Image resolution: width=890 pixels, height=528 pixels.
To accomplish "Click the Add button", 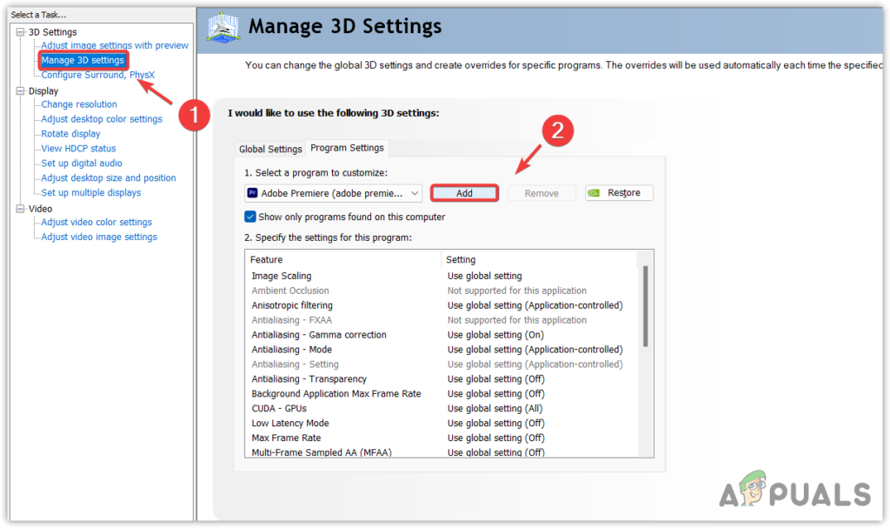I will 464,193.
